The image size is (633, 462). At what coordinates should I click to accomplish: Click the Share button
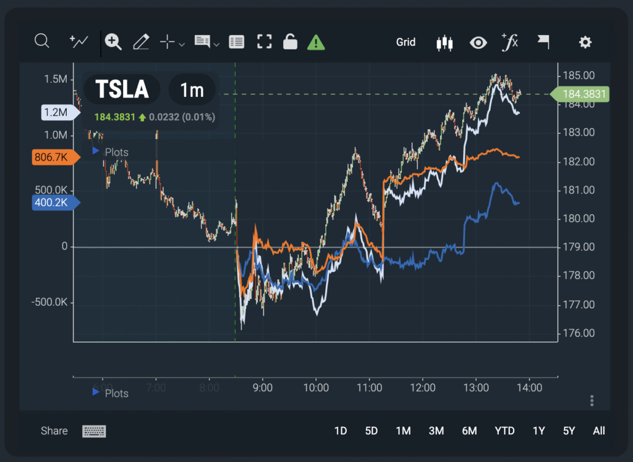click(54, 430)
